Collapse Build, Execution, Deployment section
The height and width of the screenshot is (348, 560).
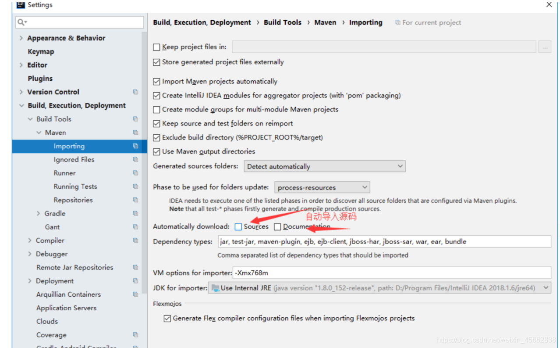(21, 106)
